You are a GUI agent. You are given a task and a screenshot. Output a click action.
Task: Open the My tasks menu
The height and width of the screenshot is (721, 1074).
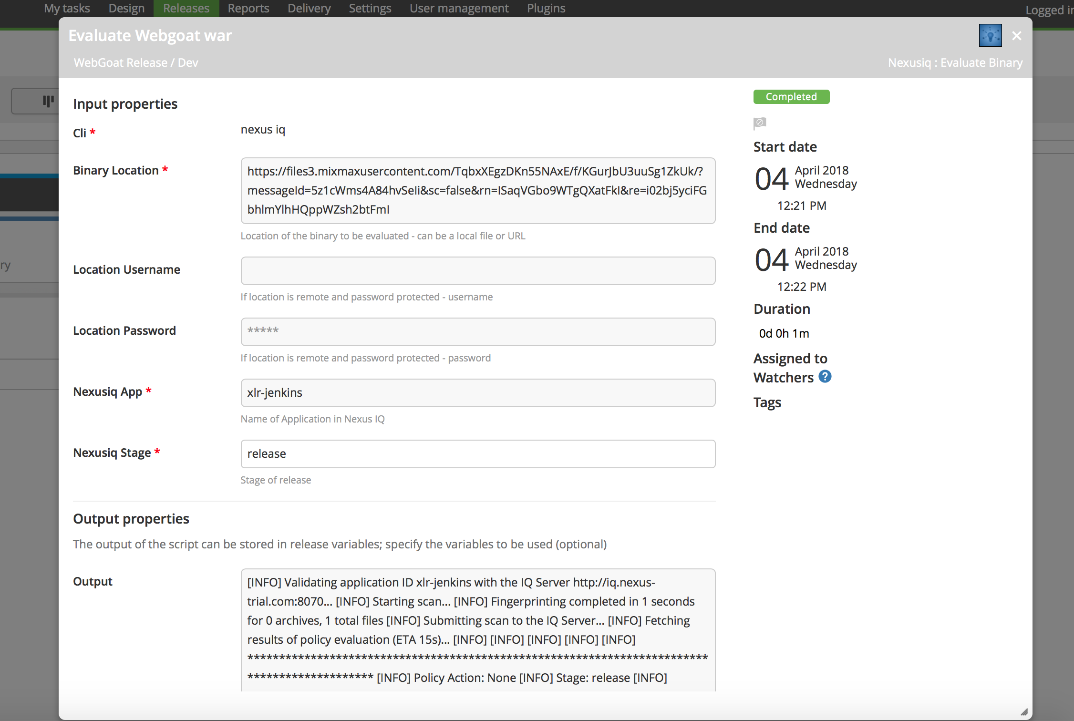67,9
